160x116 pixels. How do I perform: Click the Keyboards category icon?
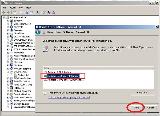11,53
